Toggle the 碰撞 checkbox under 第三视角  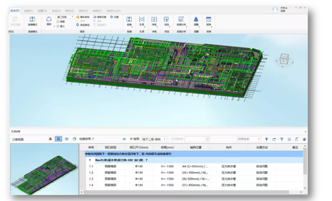(58, 22)
